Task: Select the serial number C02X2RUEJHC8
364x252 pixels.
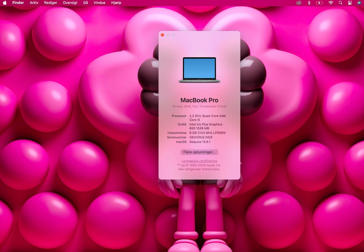Action: [201, 137]
